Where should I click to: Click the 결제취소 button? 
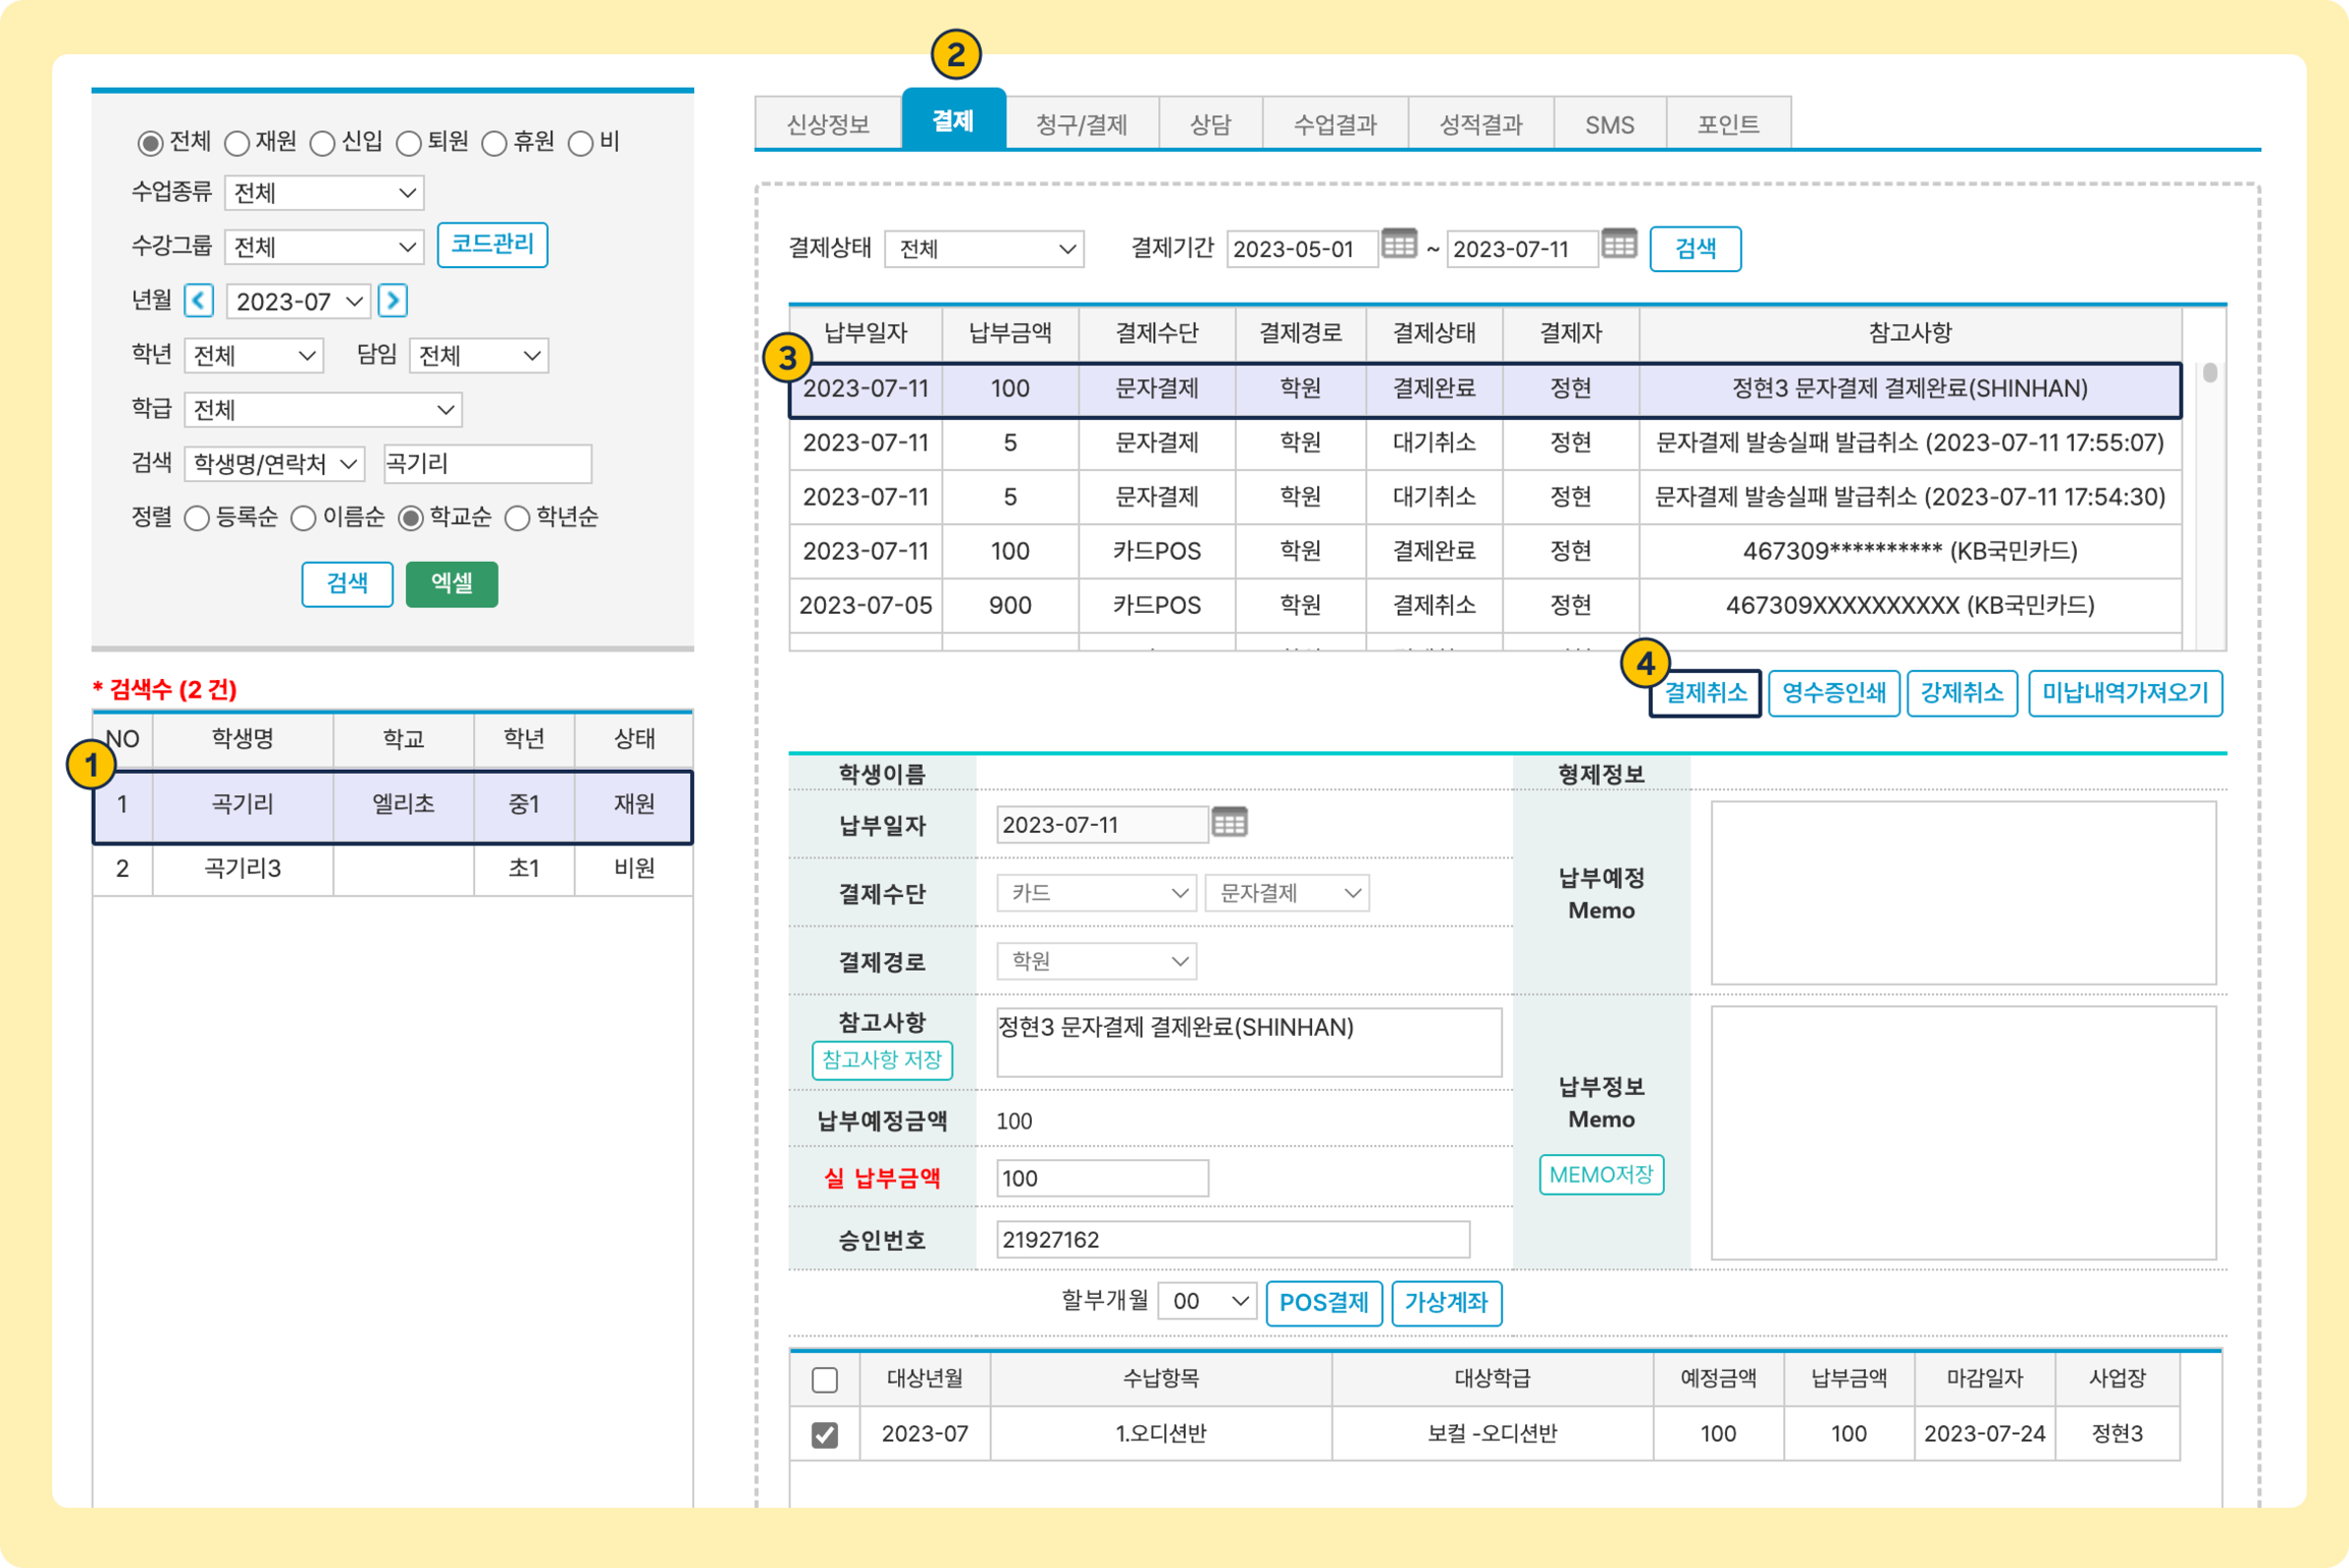coord(1705,693)
